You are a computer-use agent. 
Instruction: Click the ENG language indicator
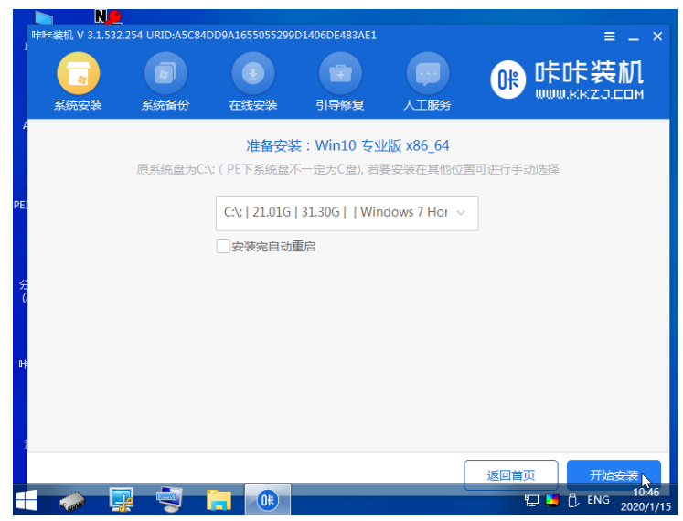598,500
